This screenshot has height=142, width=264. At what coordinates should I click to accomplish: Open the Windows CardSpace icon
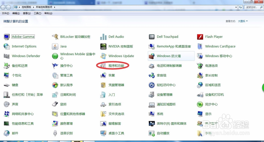[x=200, y=46]
